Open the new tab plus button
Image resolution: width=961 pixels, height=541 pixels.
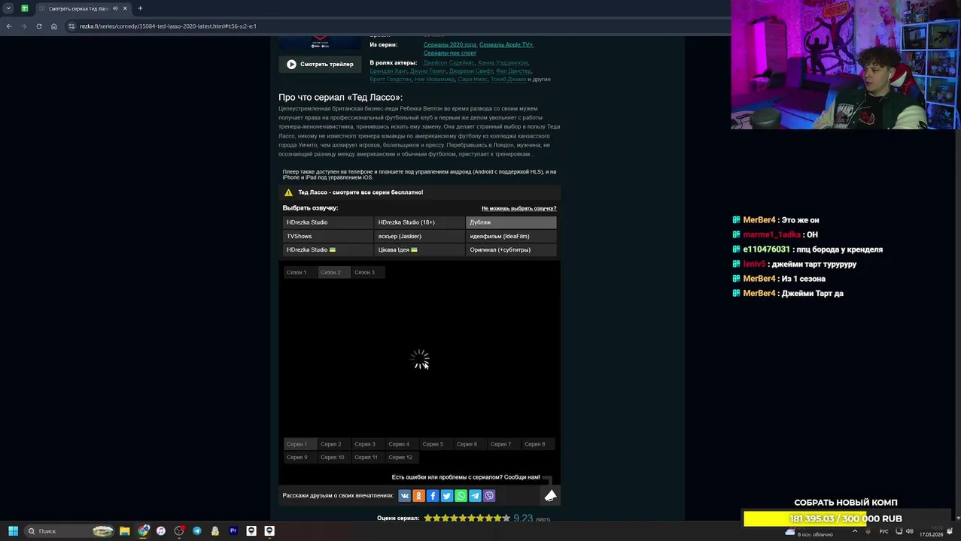point(140,8)
